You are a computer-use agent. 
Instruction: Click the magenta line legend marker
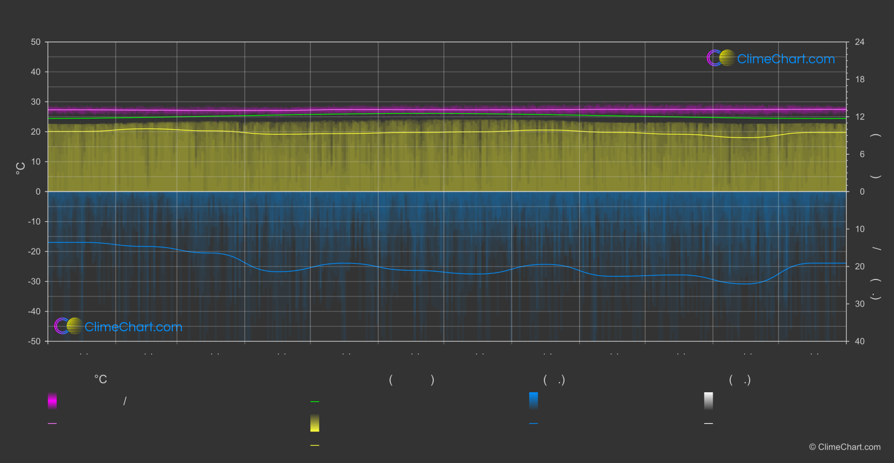click(52, 424)
